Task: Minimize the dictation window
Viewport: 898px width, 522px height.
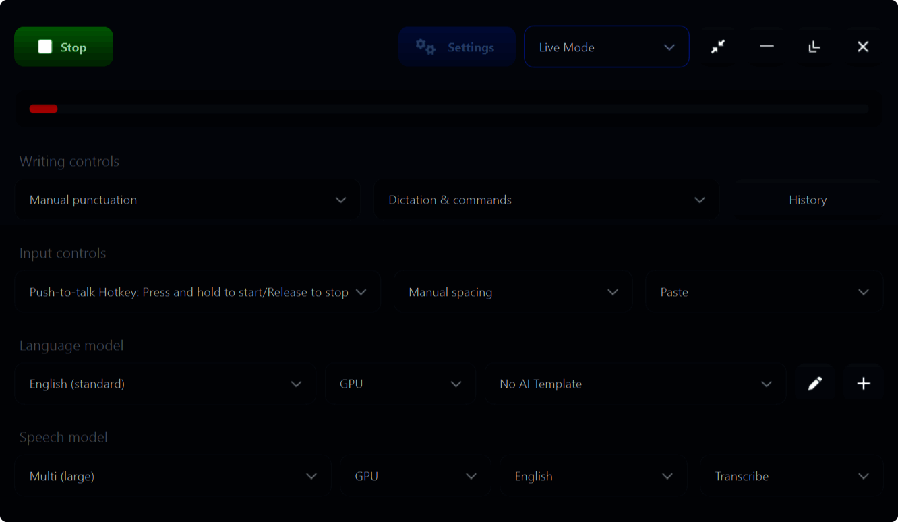Action: pyautogui.click(x=767, y=47)
